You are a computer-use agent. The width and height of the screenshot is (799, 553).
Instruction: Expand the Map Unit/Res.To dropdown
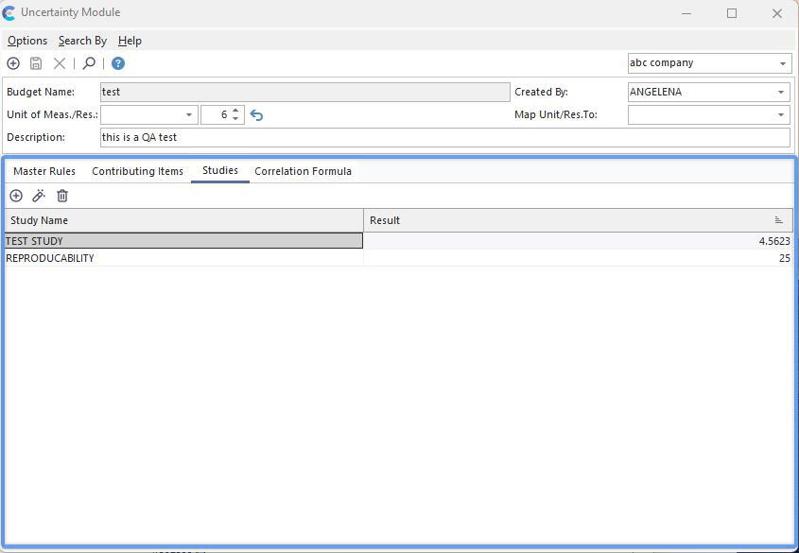coord(781,115)
